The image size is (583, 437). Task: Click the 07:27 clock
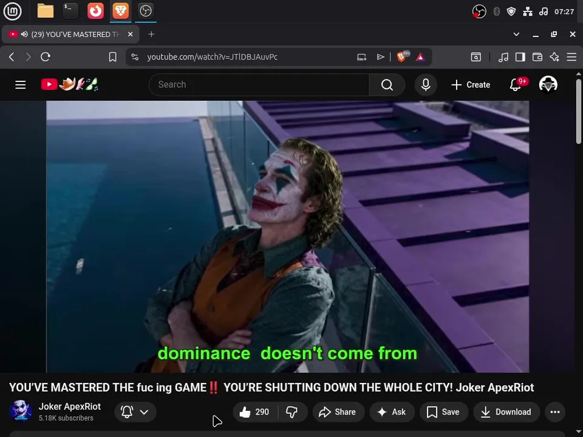(564, 12)
